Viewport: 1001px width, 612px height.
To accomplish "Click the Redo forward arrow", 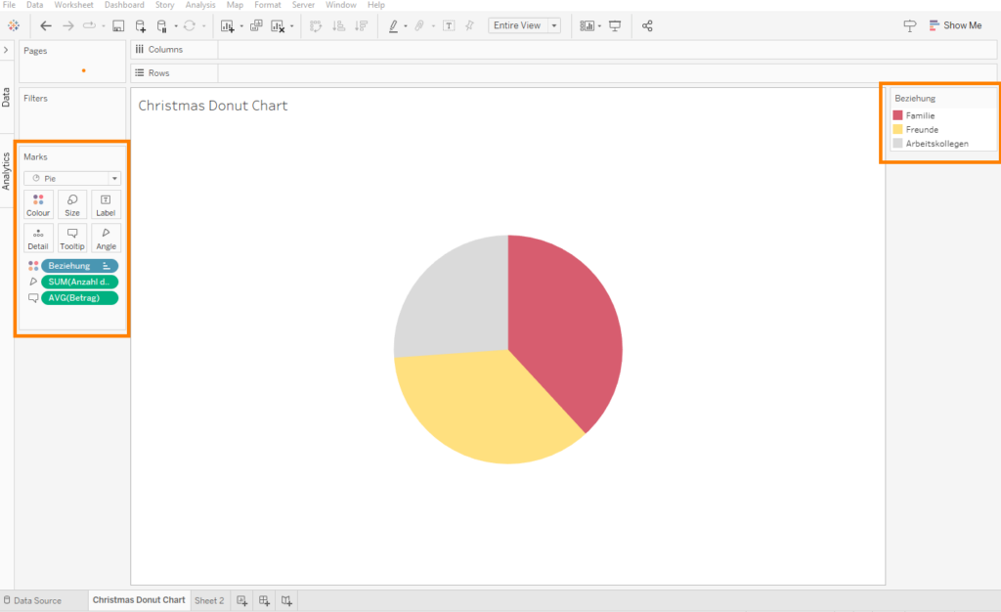I will 67,25.
